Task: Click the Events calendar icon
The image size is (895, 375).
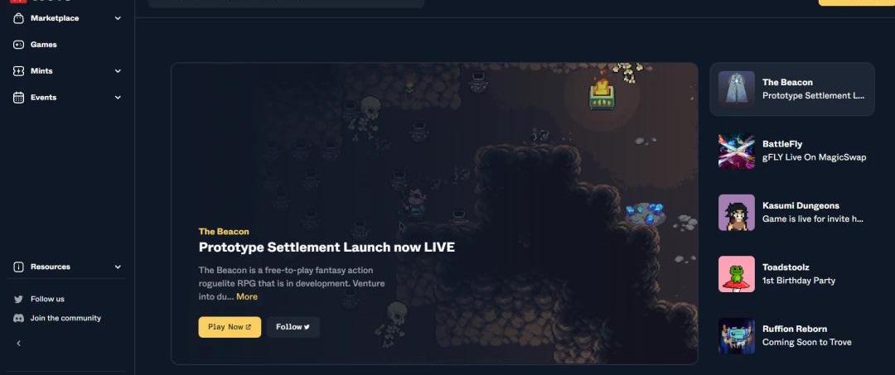Action: (x=18, y=98)
